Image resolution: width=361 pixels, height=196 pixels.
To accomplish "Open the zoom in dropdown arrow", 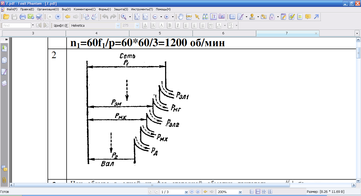I will [x=173, y=17].
